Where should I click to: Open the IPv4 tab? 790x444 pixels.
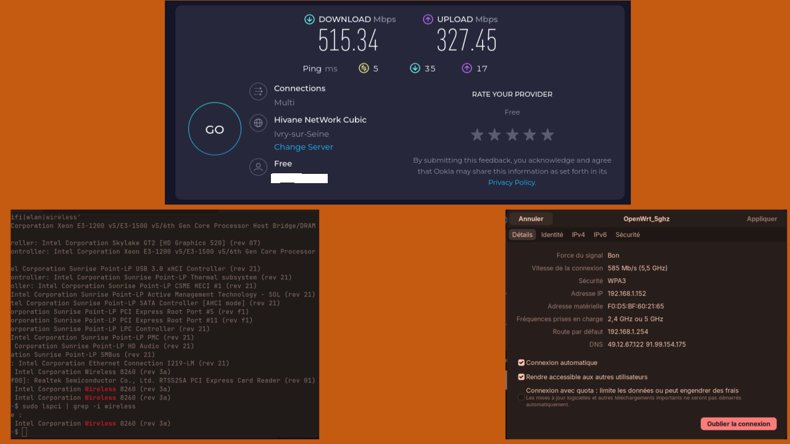[578, 235]
